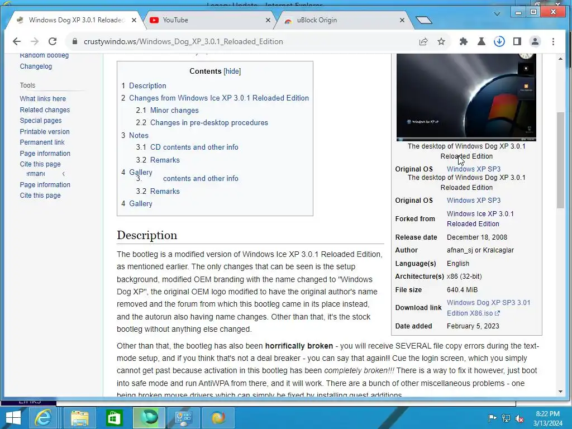Image resolution: width=572 pixels, height=429 pixels.
Task: Select the File size value 640.4 MiB
Action: (462, 290)
